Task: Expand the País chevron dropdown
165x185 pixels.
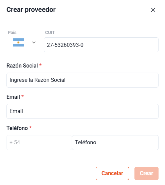Action: 34,42
